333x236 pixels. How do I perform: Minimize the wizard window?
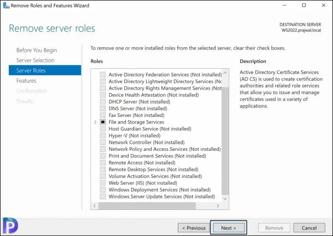[284, 5]
